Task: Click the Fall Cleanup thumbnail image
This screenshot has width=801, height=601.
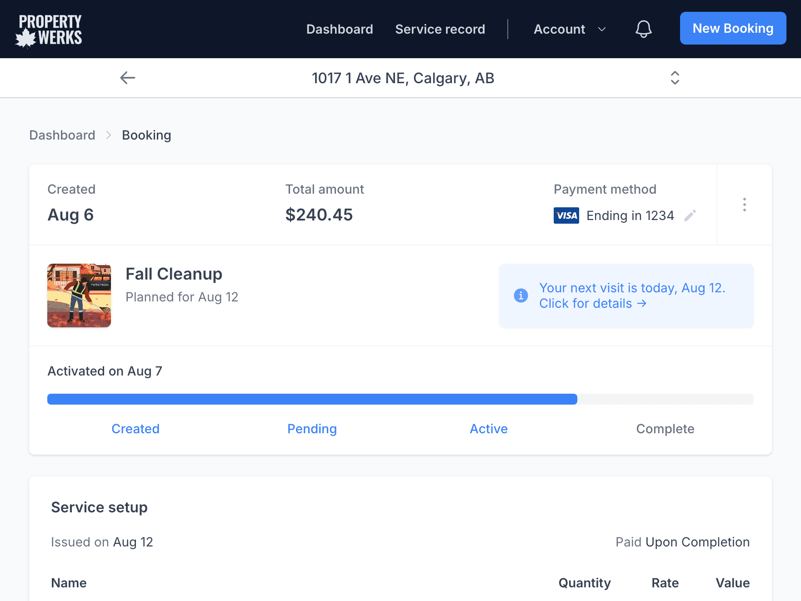Action: 79,295
